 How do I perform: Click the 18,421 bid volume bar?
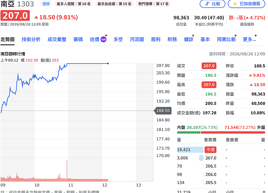190,149
